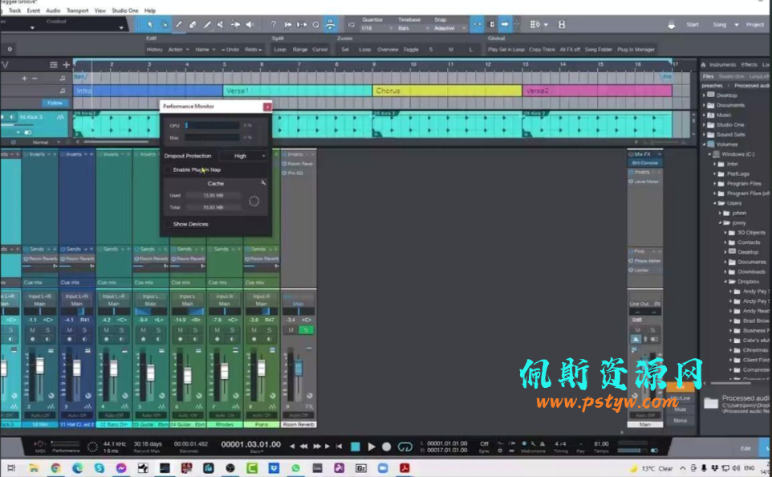Toggle the Loop button in the transport

point(404,446)
